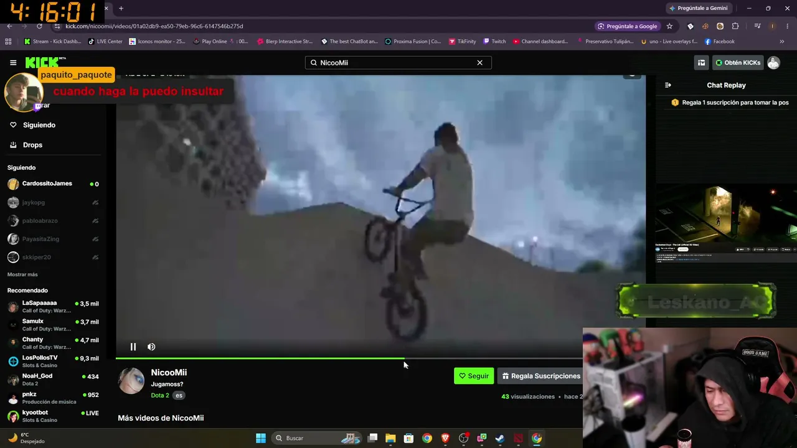Reload the current page
Screen dimensions: 797x448
(39, 26)
